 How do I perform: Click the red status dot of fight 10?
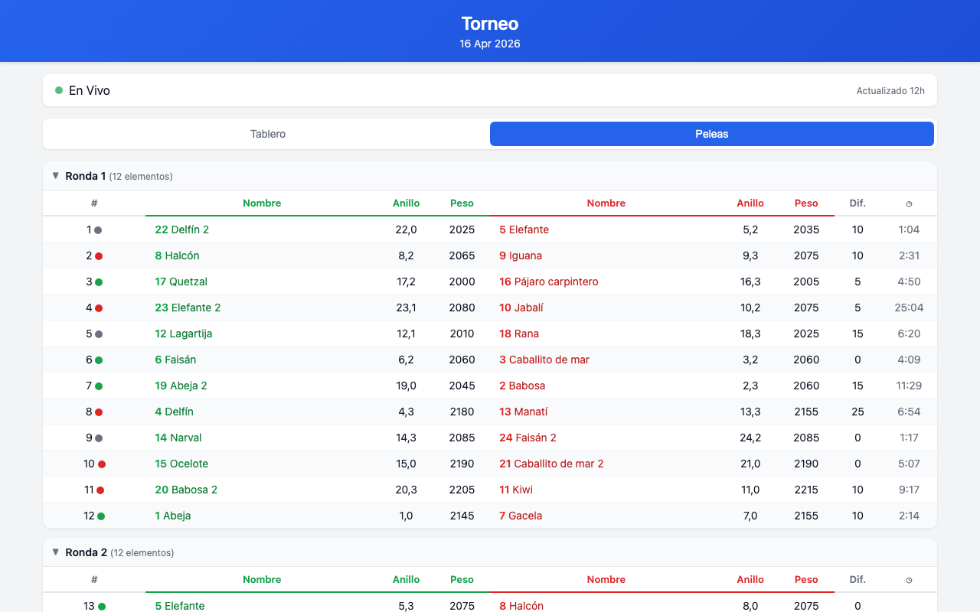(102, 464)
